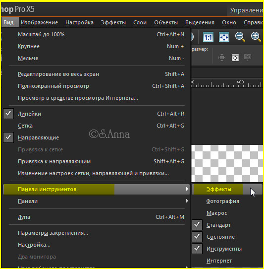This screenshot has width=264, height=269.
Task: Choose Крупнее zoom option
Action: pyautogui.click(x=97, y=46)
